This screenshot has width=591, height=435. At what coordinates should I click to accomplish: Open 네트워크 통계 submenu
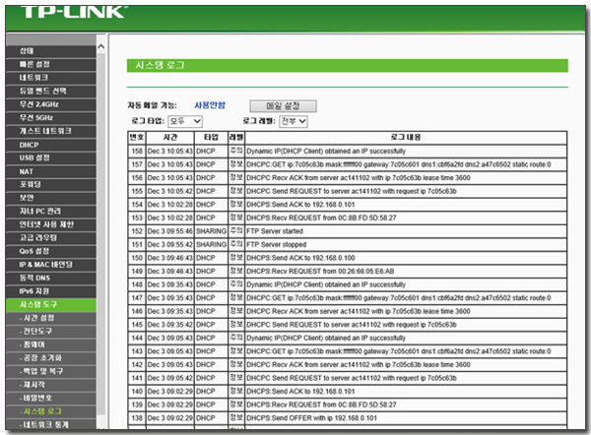coord(51,424)
